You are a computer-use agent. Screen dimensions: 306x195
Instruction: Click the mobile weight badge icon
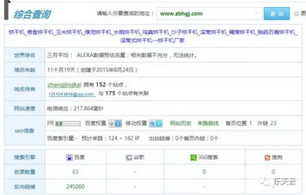156,123
